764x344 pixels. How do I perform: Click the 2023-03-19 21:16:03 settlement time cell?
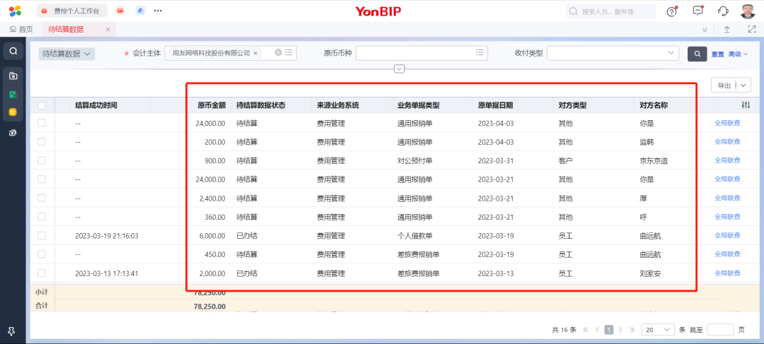click(x=107, y=235)
